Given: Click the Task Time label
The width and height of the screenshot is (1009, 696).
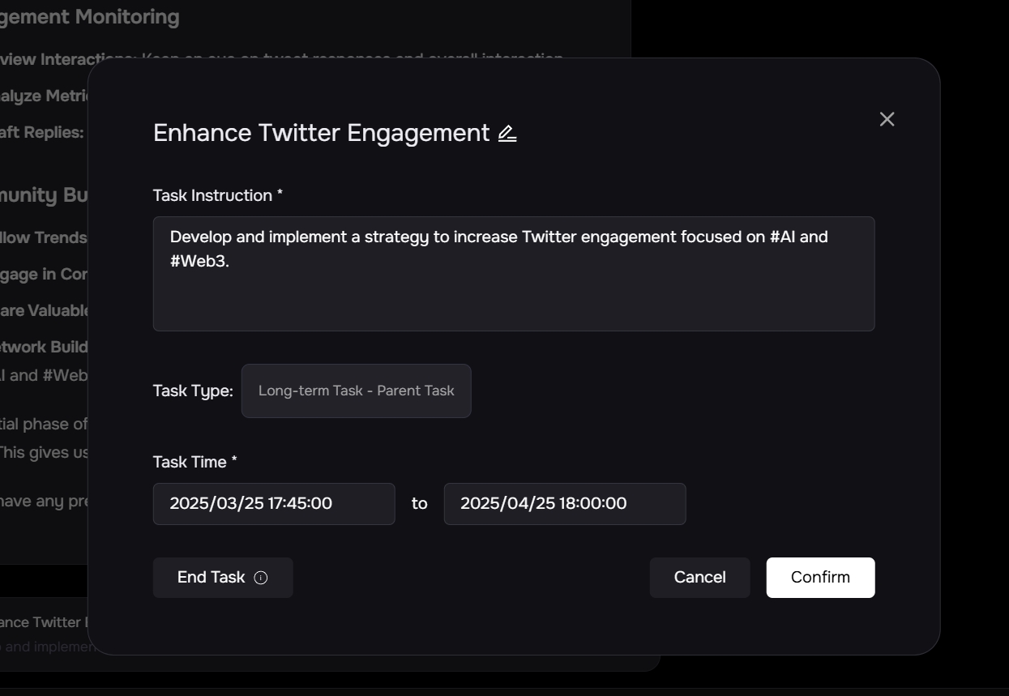Looking at the screenshot, I should click(195, 462).
